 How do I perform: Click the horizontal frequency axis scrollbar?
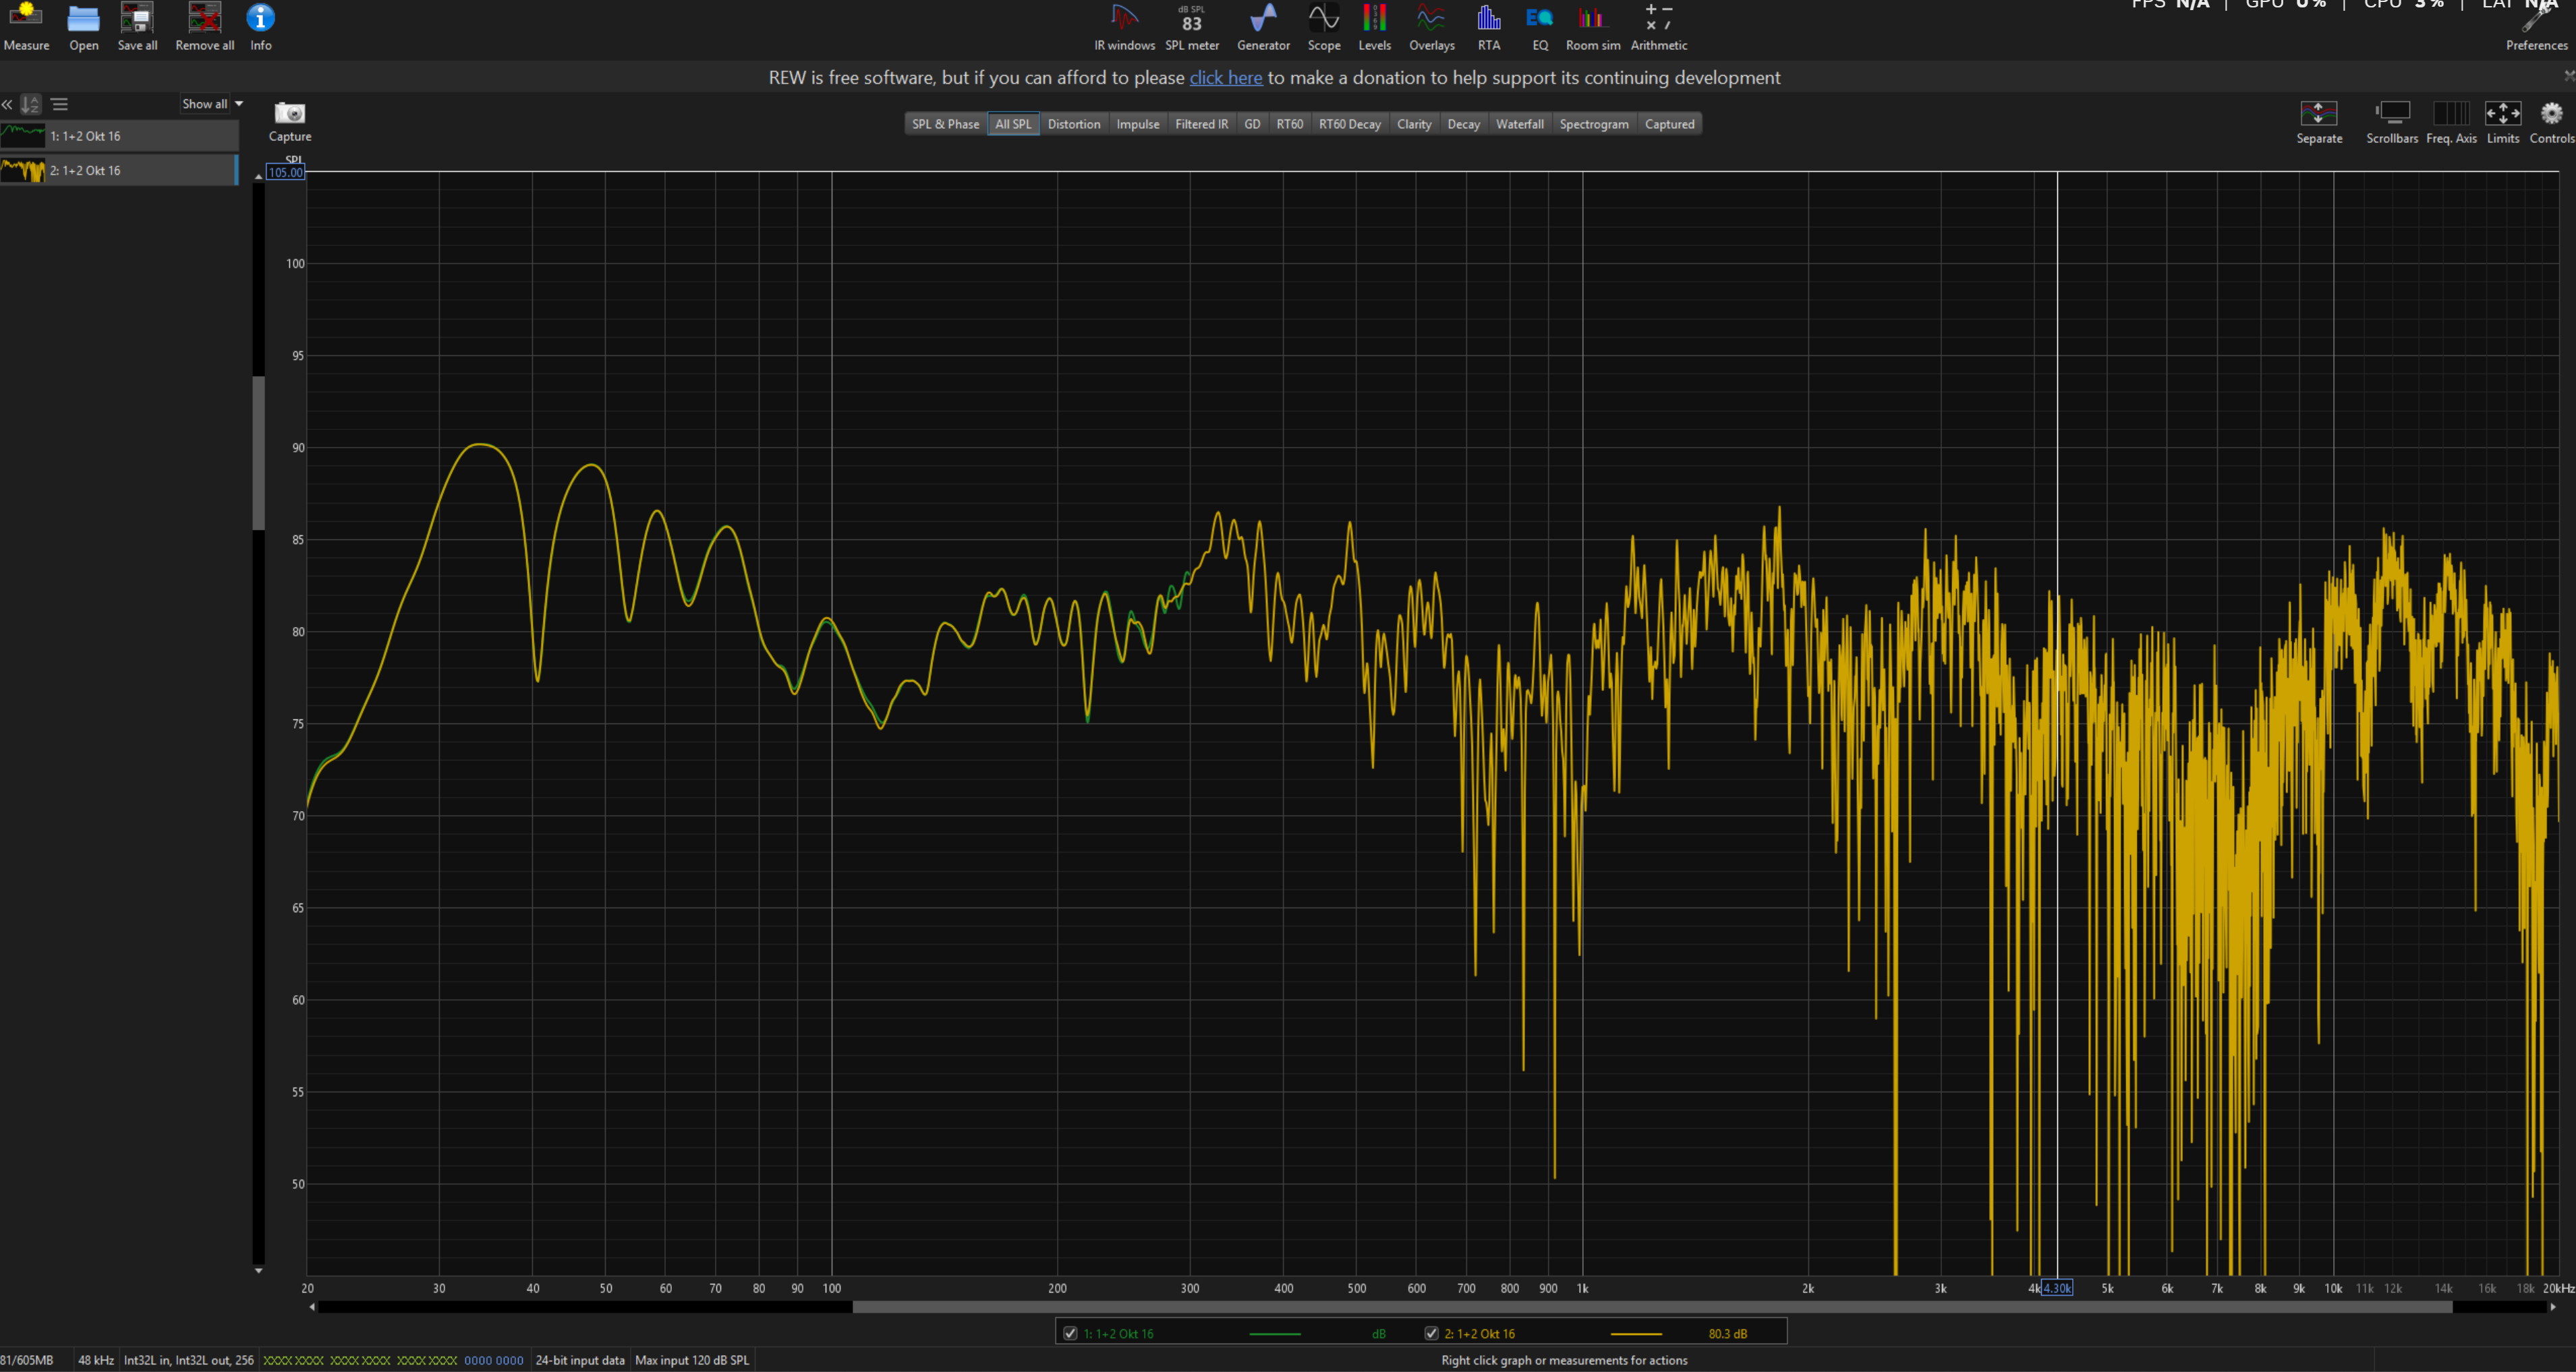coord(1650,1307)
